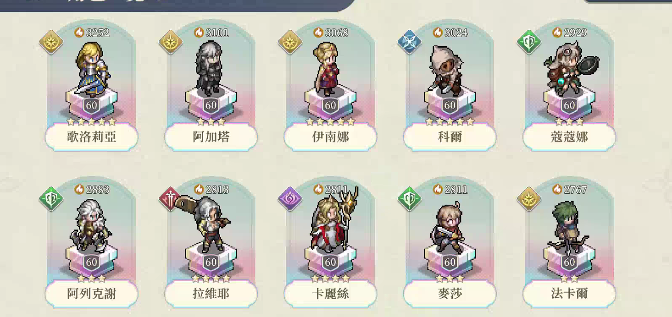Click the five-star rating under 伊南娜
Image resolution: width=672 pixels, height=317 pixels.
(x=330, y=122)
